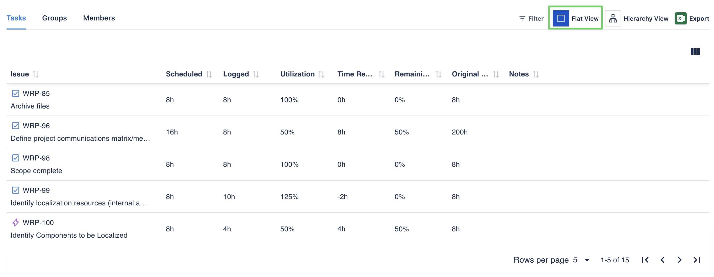714x277 pixels.
Task: Click the Excel Export icon
Action: click(x=680, y=19)
